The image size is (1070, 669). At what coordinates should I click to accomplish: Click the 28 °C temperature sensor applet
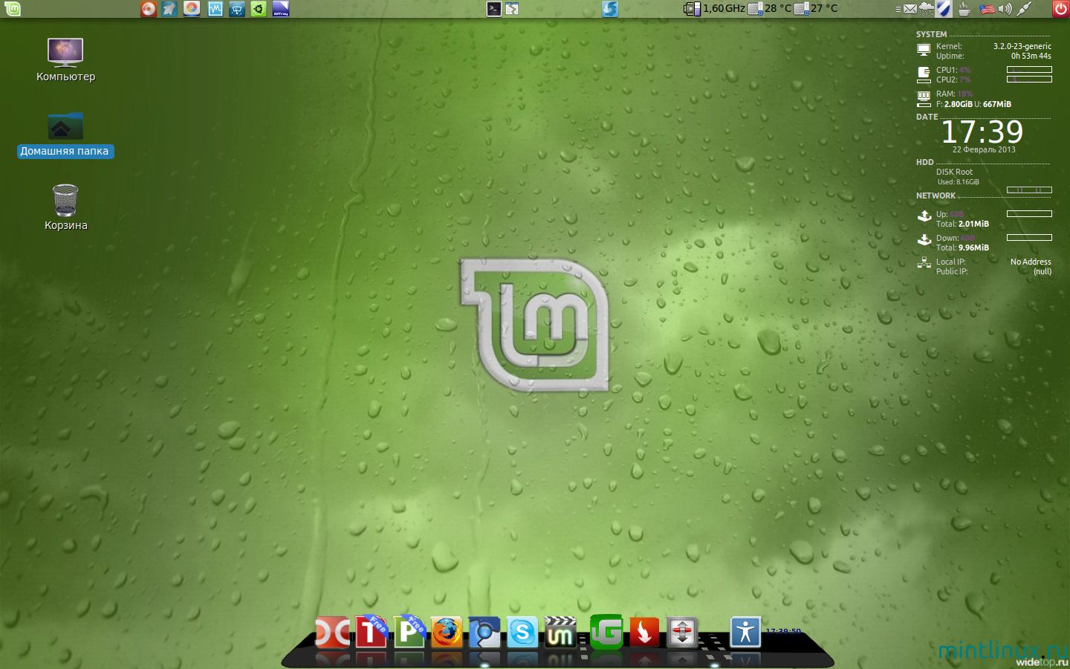point(770,9)
